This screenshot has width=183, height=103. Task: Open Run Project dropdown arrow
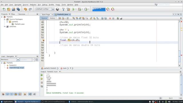76,9
